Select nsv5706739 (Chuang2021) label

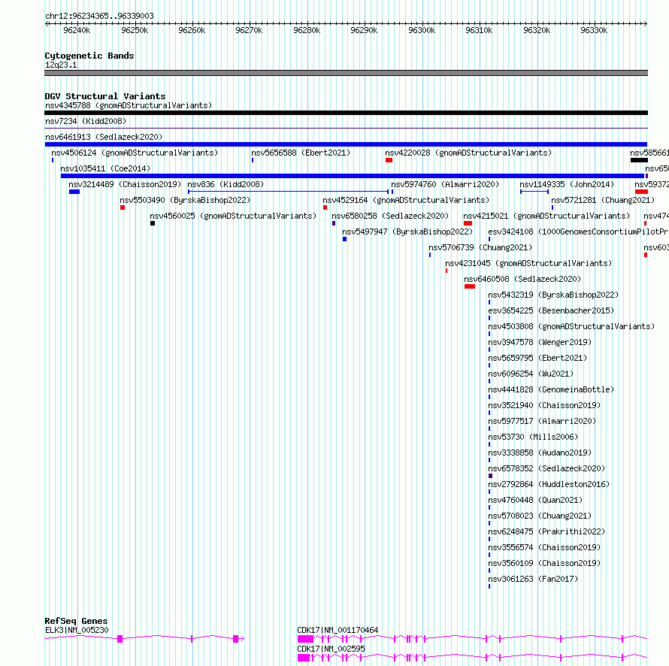[x=480, y=247]
